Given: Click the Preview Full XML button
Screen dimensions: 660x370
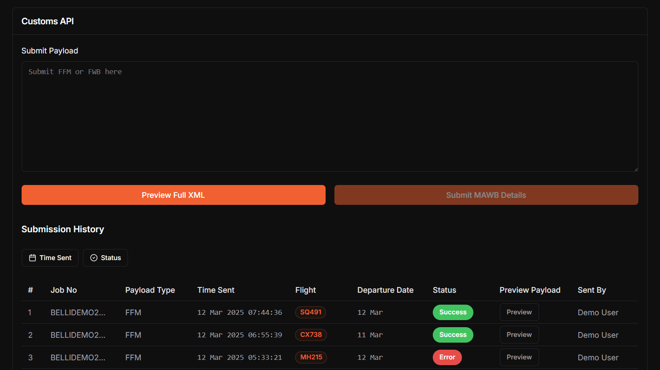Looking at the screenshot, I should coord(173,195).
